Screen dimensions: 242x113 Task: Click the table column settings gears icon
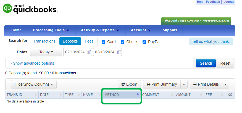tap(230, 95)
